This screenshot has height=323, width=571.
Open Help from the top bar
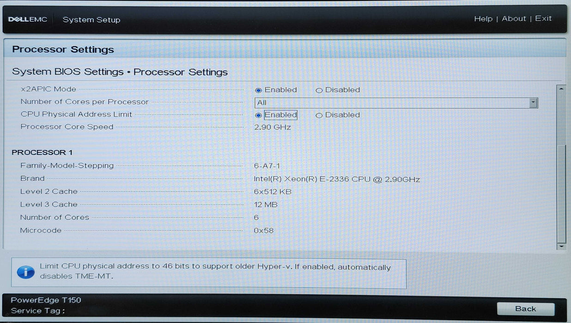pos(483,18)
